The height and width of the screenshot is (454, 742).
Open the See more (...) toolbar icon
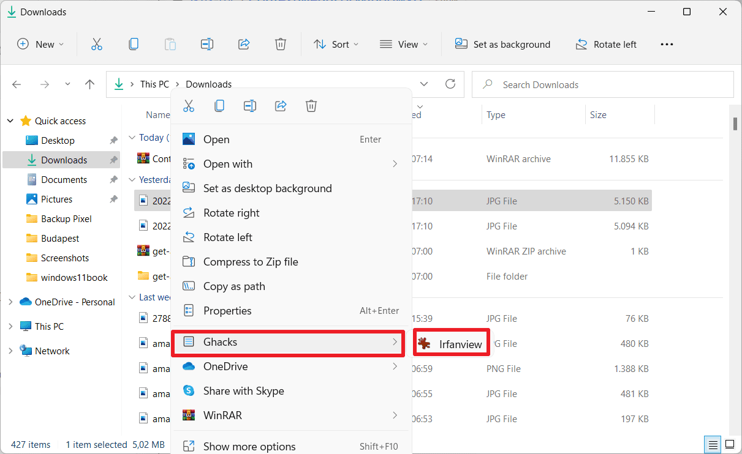click(x=667, y=43)
